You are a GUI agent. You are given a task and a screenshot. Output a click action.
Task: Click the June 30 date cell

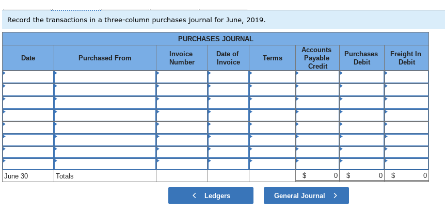[28, 176]
